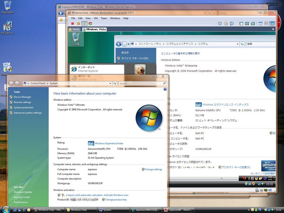Viewport: 284px width, 213px height.
Task: Open Remote settings from the Tasks pane
Action: (22, 102)
